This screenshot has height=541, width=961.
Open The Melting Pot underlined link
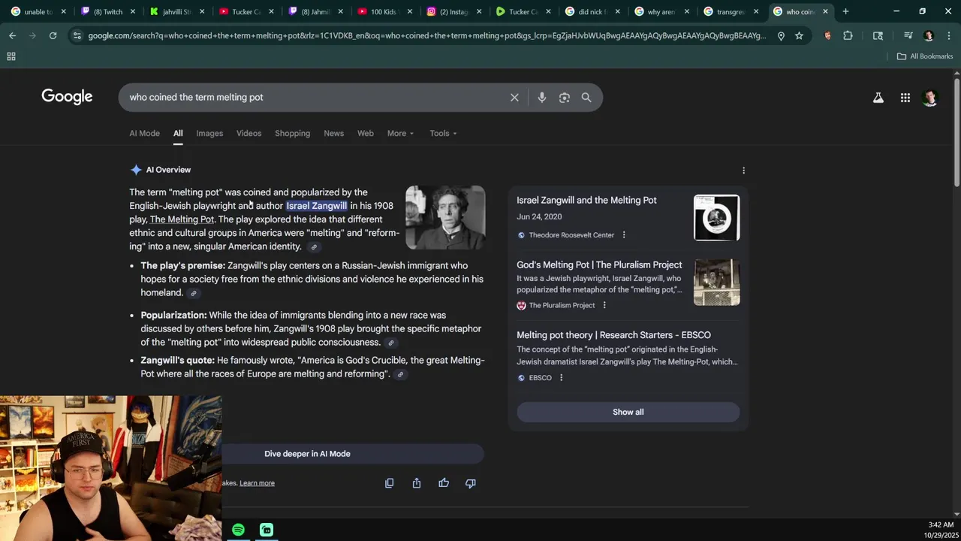(182, 219)
